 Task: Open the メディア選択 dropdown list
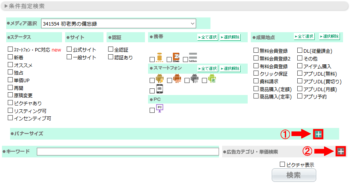(119, 24)
